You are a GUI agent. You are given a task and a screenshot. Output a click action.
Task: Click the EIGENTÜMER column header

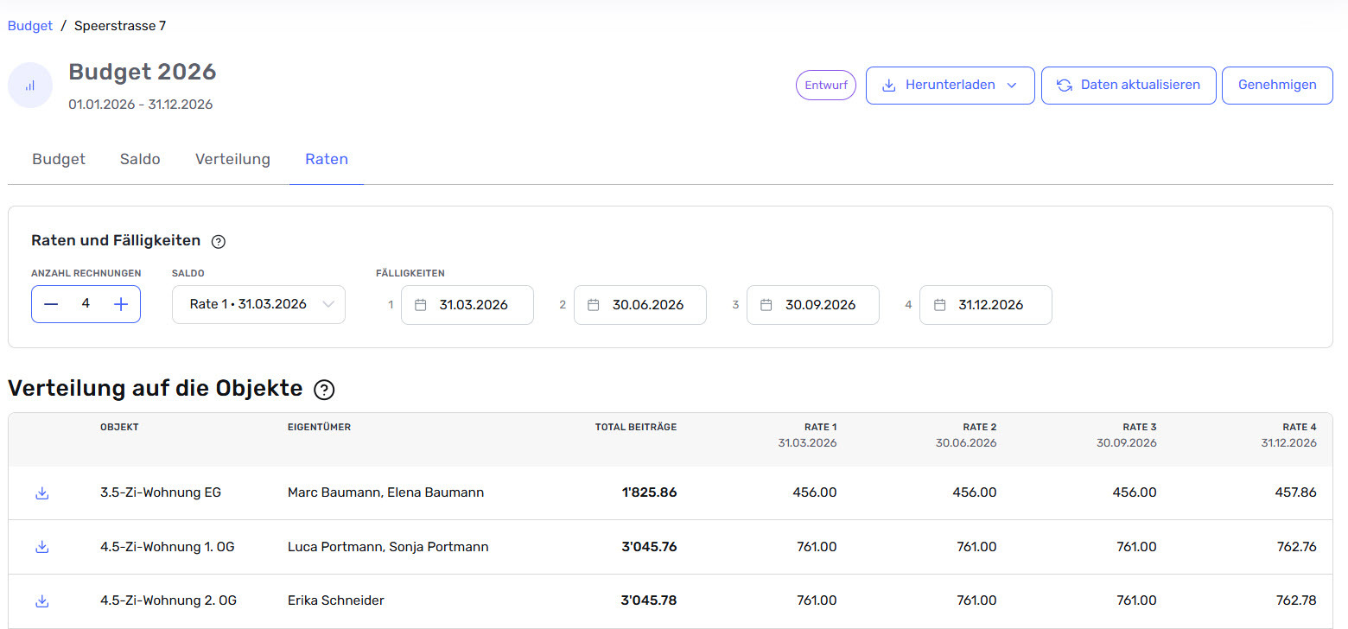(320, 427)
